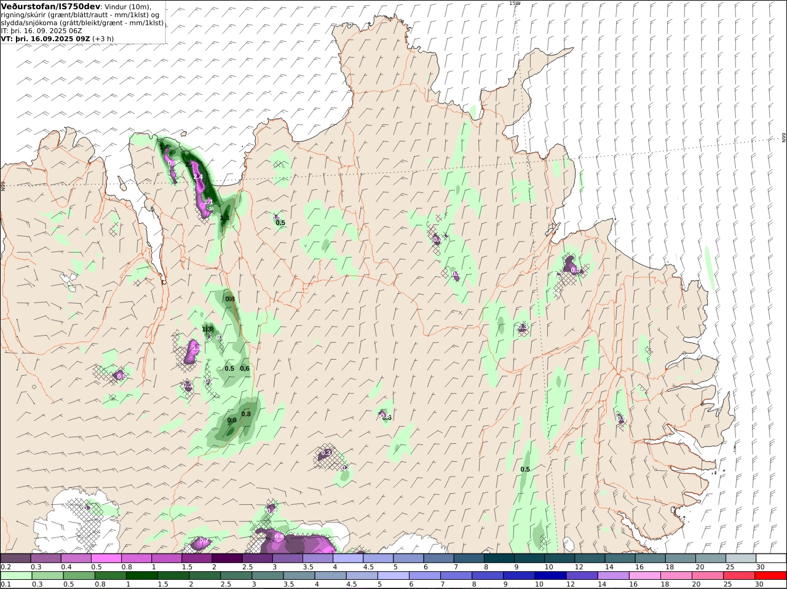Choose the 4–4.5 blue-gray lower legend swatch
Screen dimensions: 787x589
point(330,575)
